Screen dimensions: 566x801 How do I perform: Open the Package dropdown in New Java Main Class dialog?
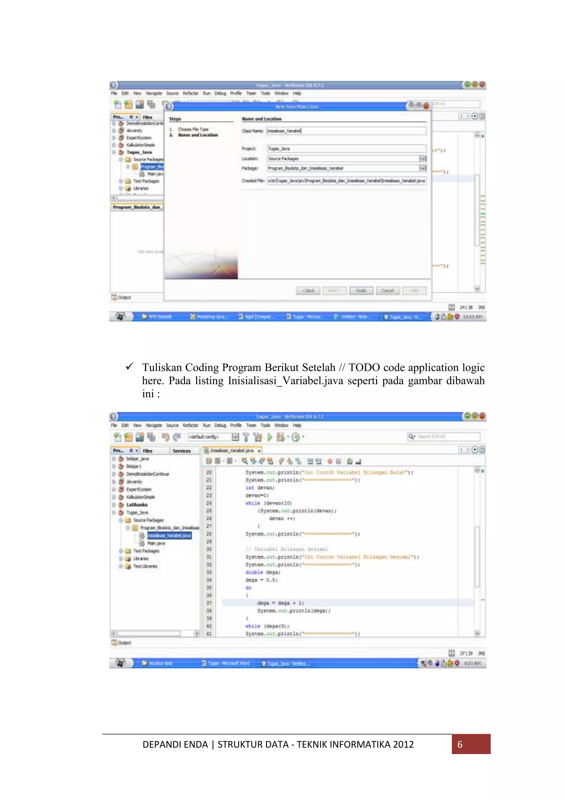(423, 168)
